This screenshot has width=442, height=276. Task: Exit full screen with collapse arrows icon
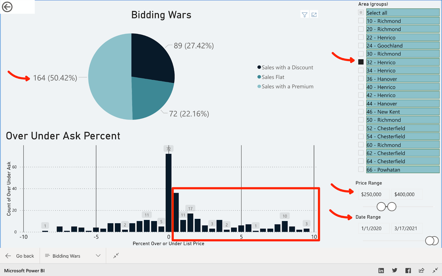(116, 256)
